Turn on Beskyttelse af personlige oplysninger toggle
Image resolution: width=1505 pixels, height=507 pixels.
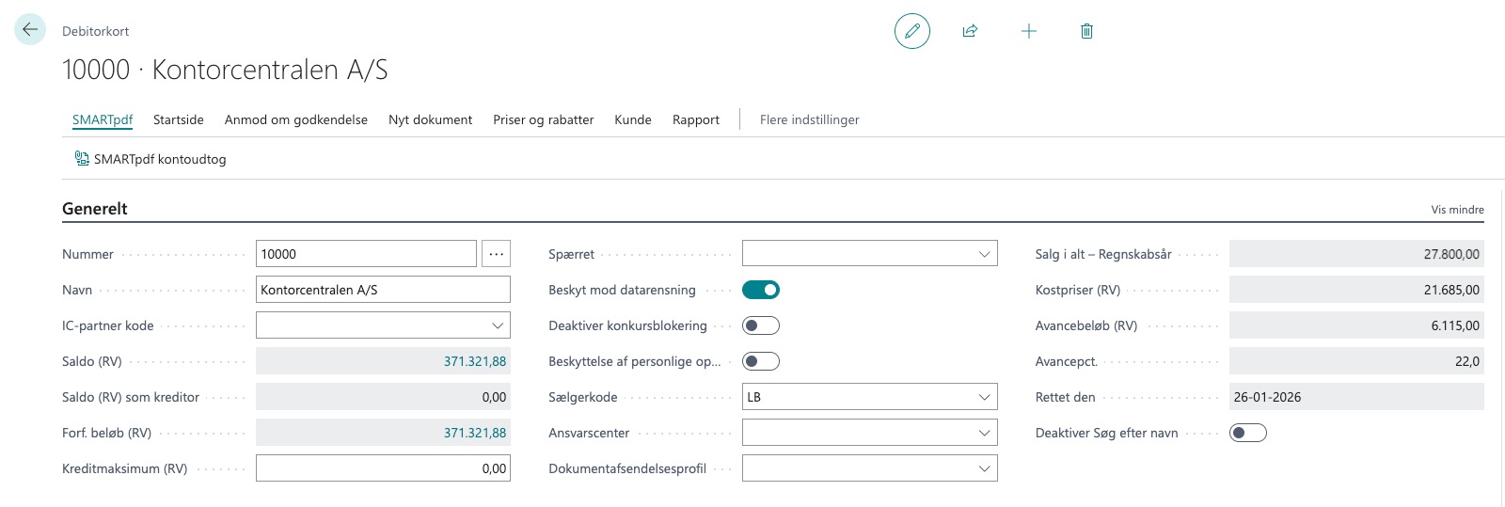(x=760, y=361)
